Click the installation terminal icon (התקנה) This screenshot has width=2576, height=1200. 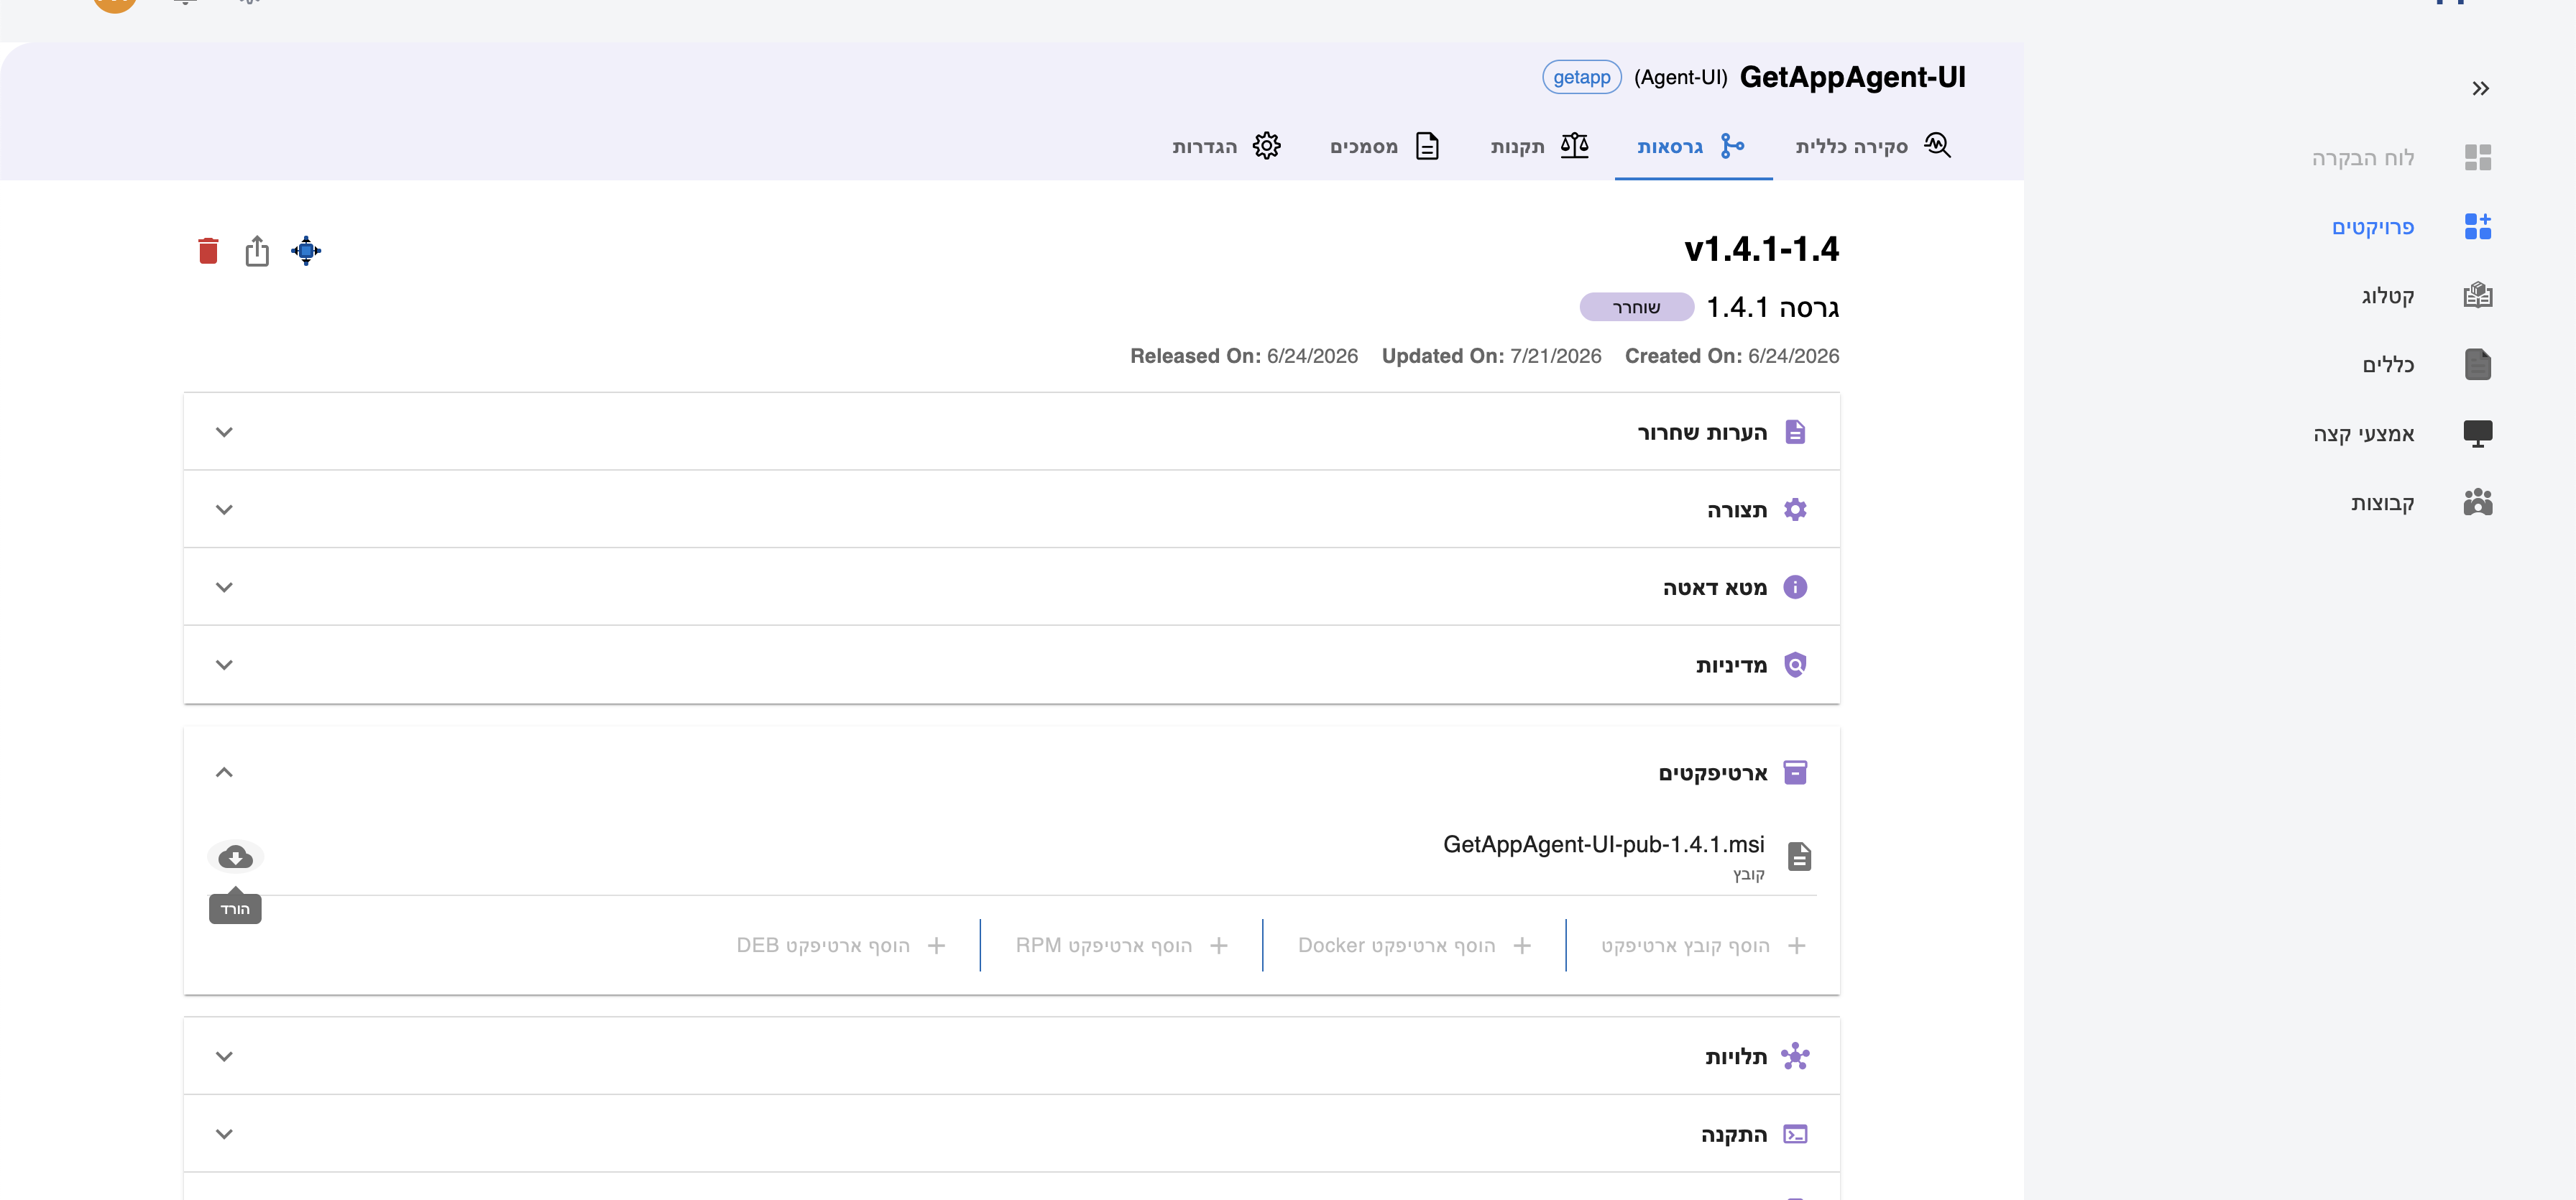(x=1795, y=1135)
